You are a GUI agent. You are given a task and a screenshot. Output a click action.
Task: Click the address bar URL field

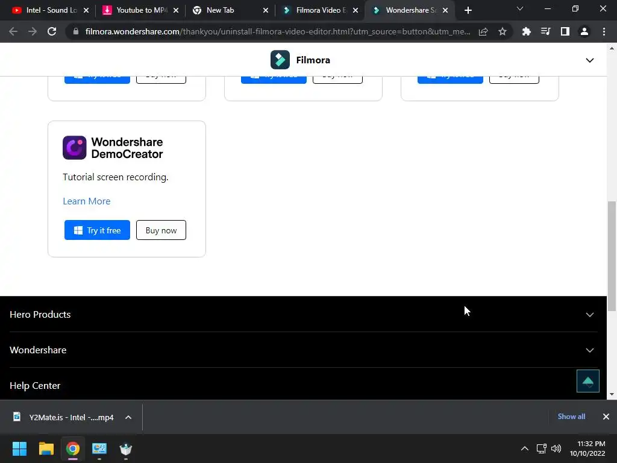[277, 31]
